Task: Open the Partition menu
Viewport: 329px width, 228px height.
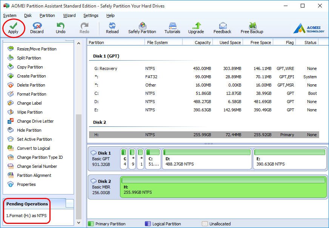Action: 47,15
